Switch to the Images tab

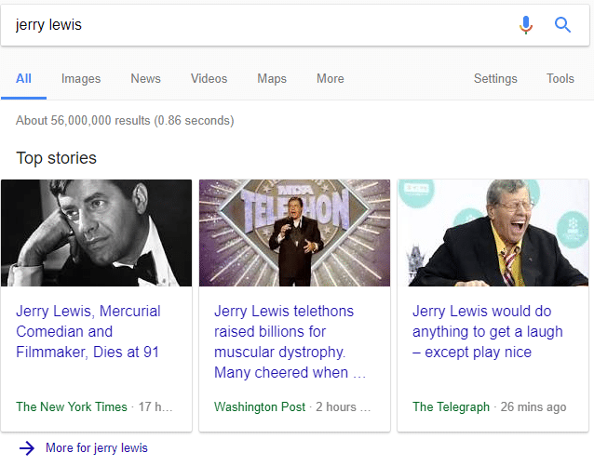[81, 78]
